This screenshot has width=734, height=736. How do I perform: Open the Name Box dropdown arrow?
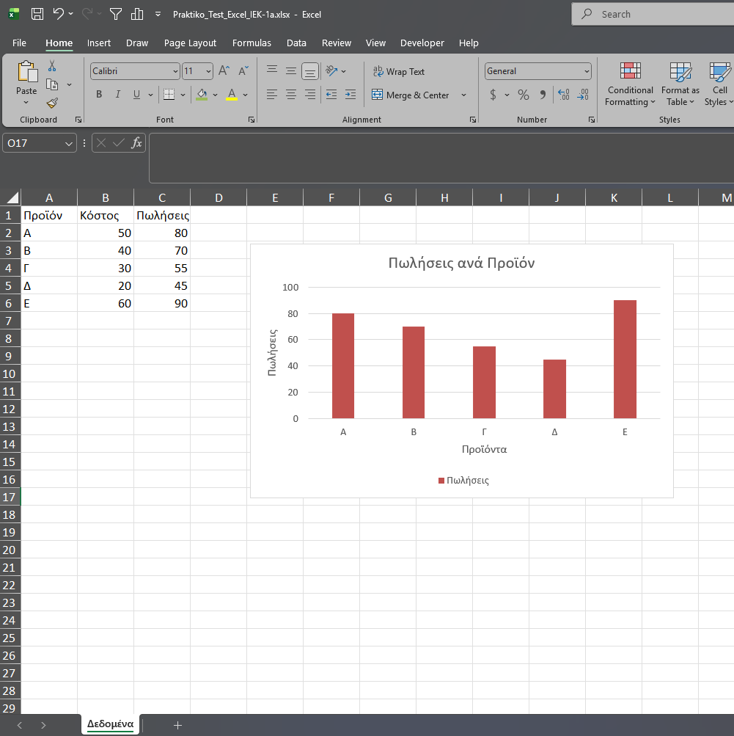(70, 143)
